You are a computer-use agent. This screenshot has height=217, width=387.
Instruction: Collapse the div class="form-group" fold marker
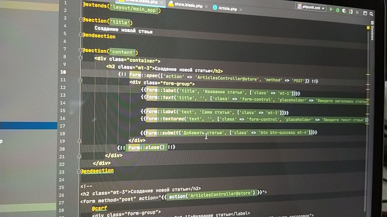point(80,80)
